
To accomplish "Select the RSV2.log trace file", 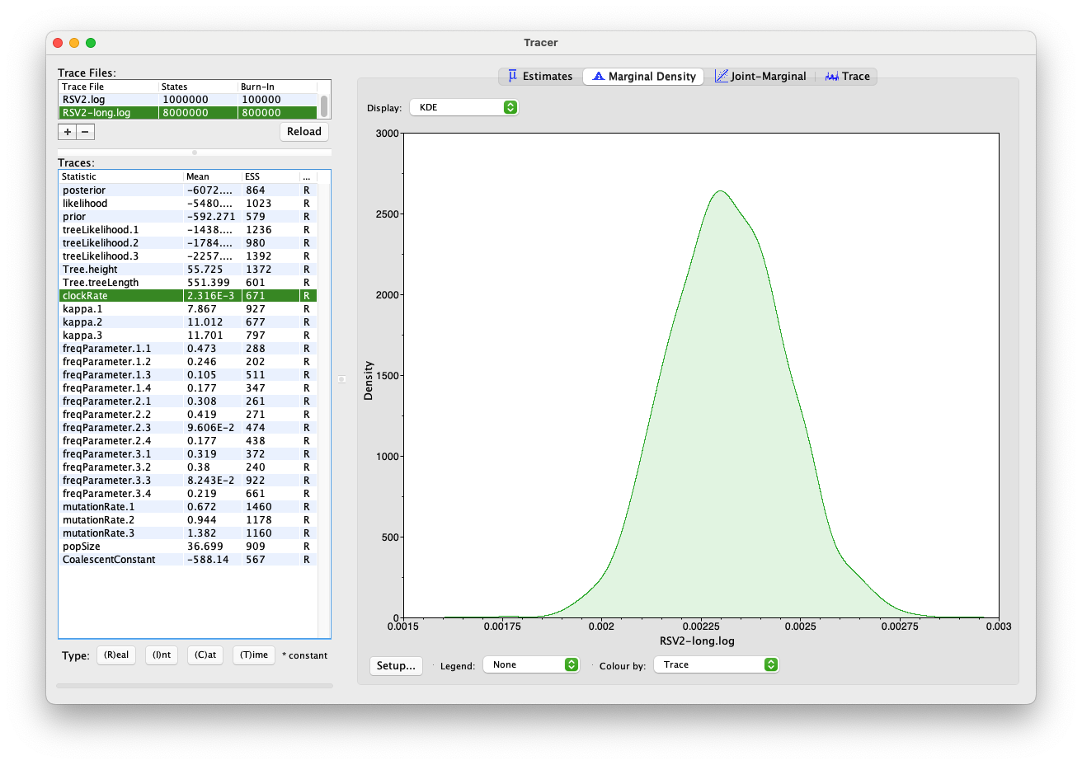I will pyautogui.click(x=188, y=99).
